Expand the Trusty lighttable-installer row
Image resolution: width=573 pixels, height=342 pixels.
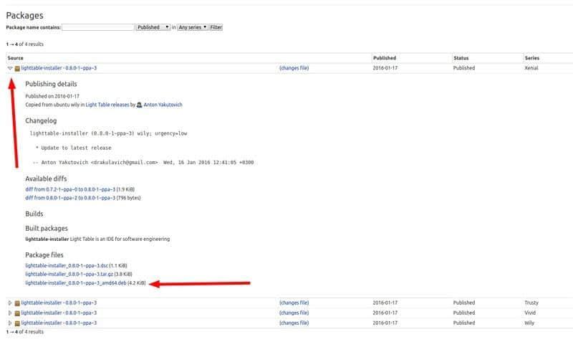[10, 303]
